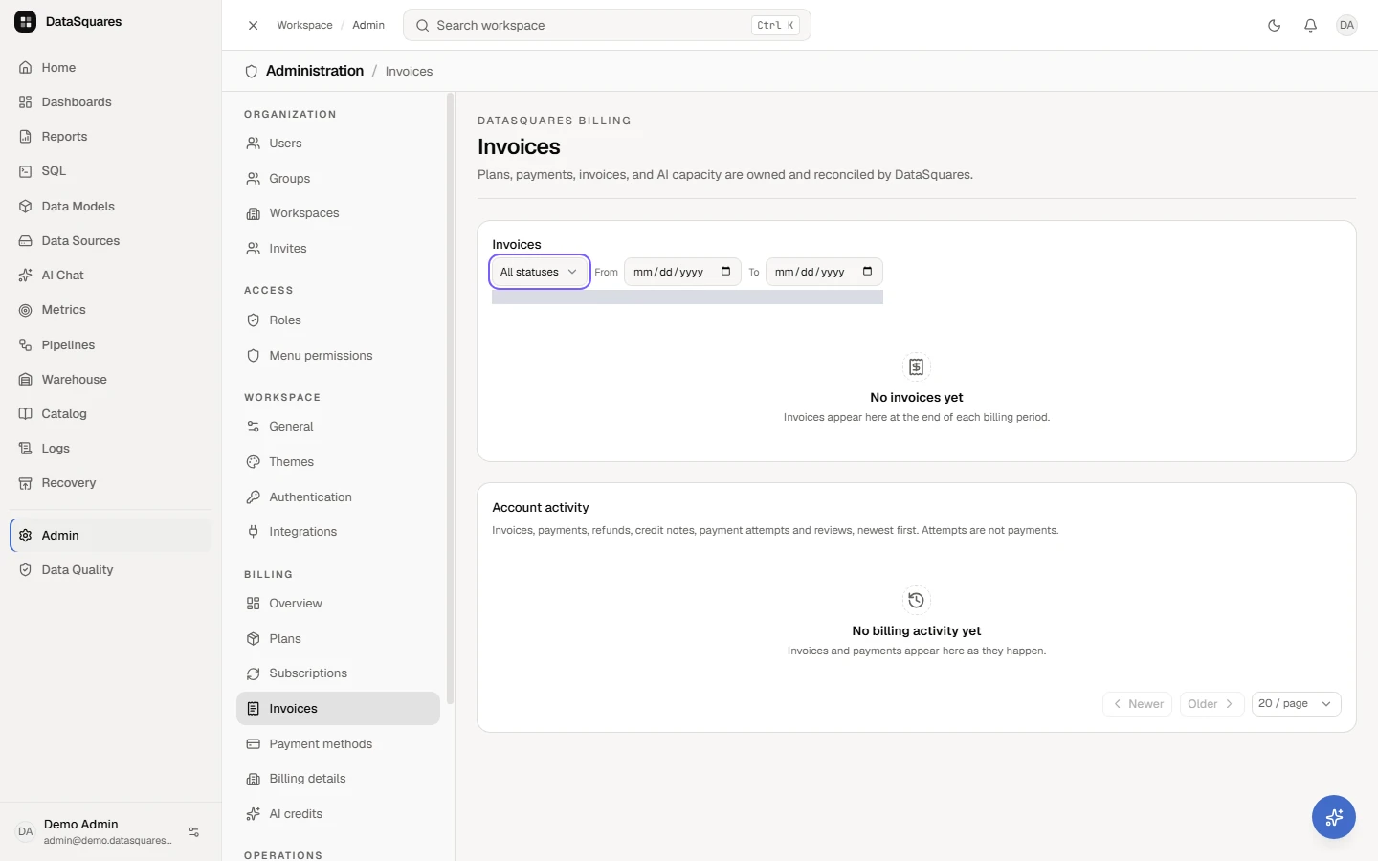This screenshot has width=1378, height=861.
Task: Click the Workspace breadcrumb link
Action: [304, 26]
